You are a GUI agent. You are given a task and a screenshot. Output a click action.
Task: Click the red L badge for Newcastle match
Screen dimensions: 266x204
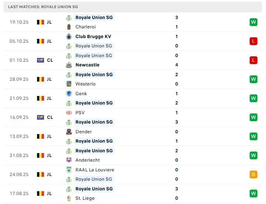click(x=253, y=60)
